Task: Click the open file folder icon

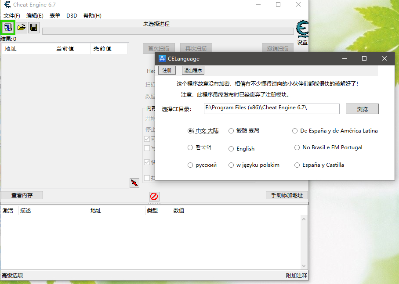Action: [22, 27]
